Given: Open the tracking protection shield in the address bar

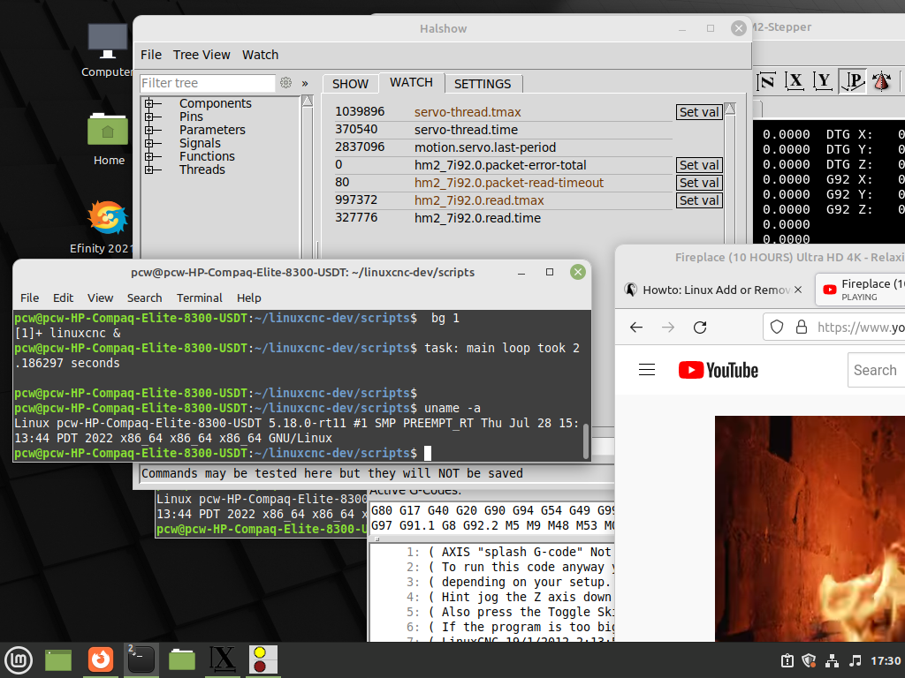Looking at the screenshot, I should click(x=777, y=328).
